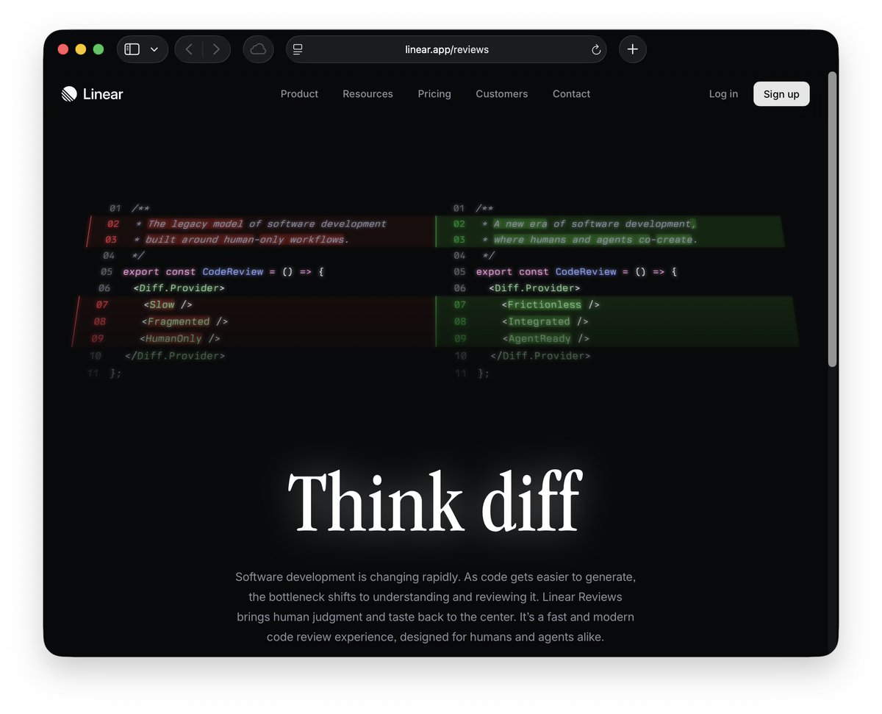Open a new tab with plus button
The image size is (882, 714).
pos(632,49)
